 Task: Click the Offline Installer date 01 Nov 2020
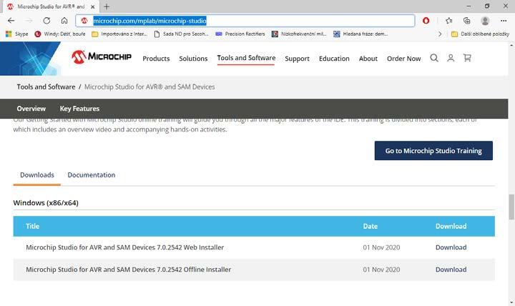pos(381,270)
